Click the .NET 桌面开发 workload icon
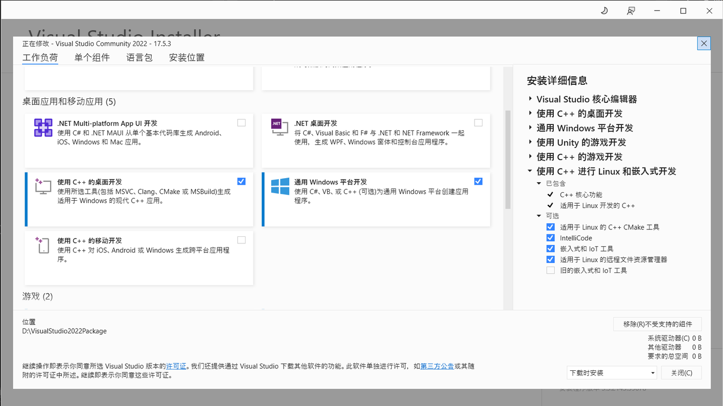This screenshot has height=406, width=723. tap(279, 127)
